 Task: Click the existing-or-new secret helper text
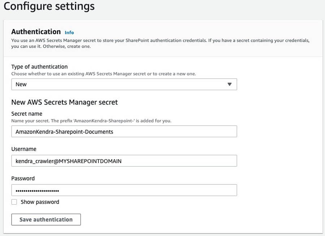pos(103,74)
